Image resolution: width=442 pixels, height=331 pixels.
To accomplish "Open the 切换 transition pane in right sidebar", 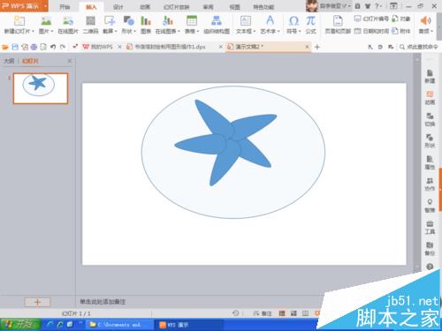I will (430, 119).
